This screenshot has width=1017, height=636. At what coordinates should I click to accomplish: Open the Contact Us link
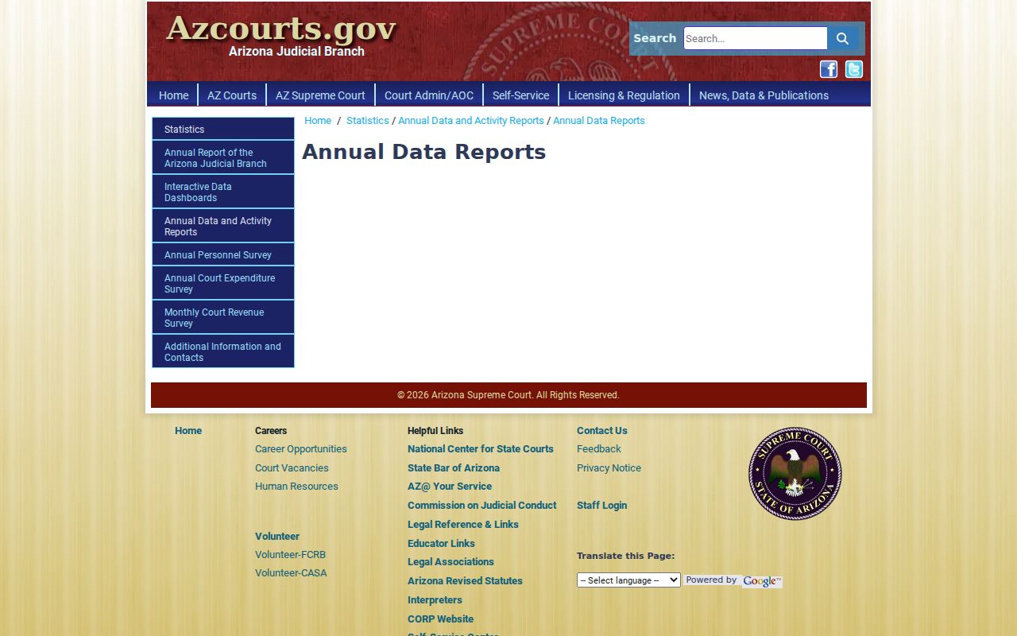click(602, 431)
